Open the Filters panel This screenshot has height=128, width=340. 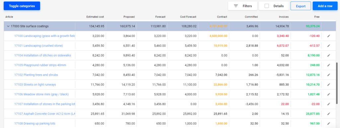tap(242, 6)
